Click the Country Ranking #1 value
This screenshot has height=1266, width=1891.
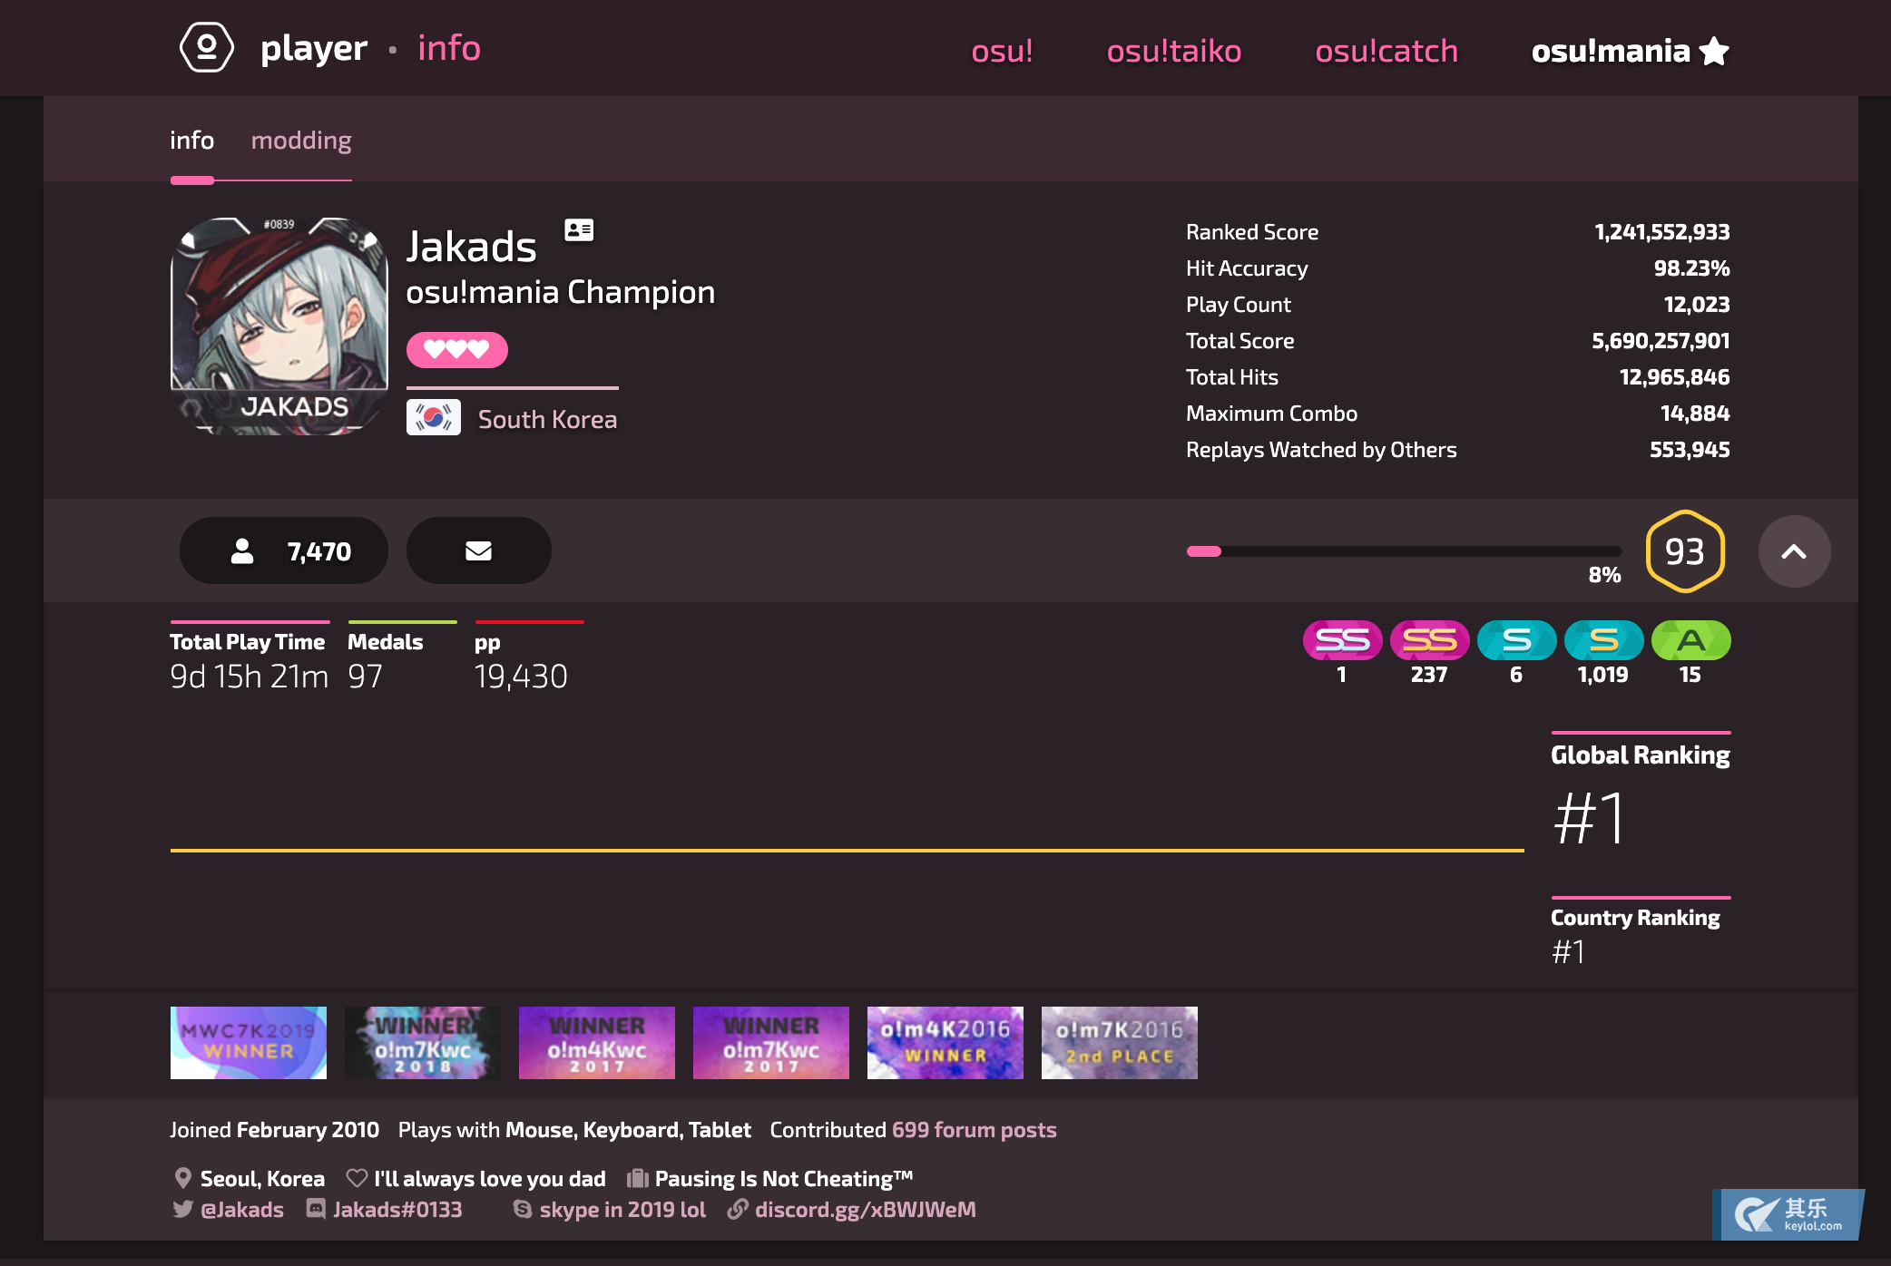1568,951
